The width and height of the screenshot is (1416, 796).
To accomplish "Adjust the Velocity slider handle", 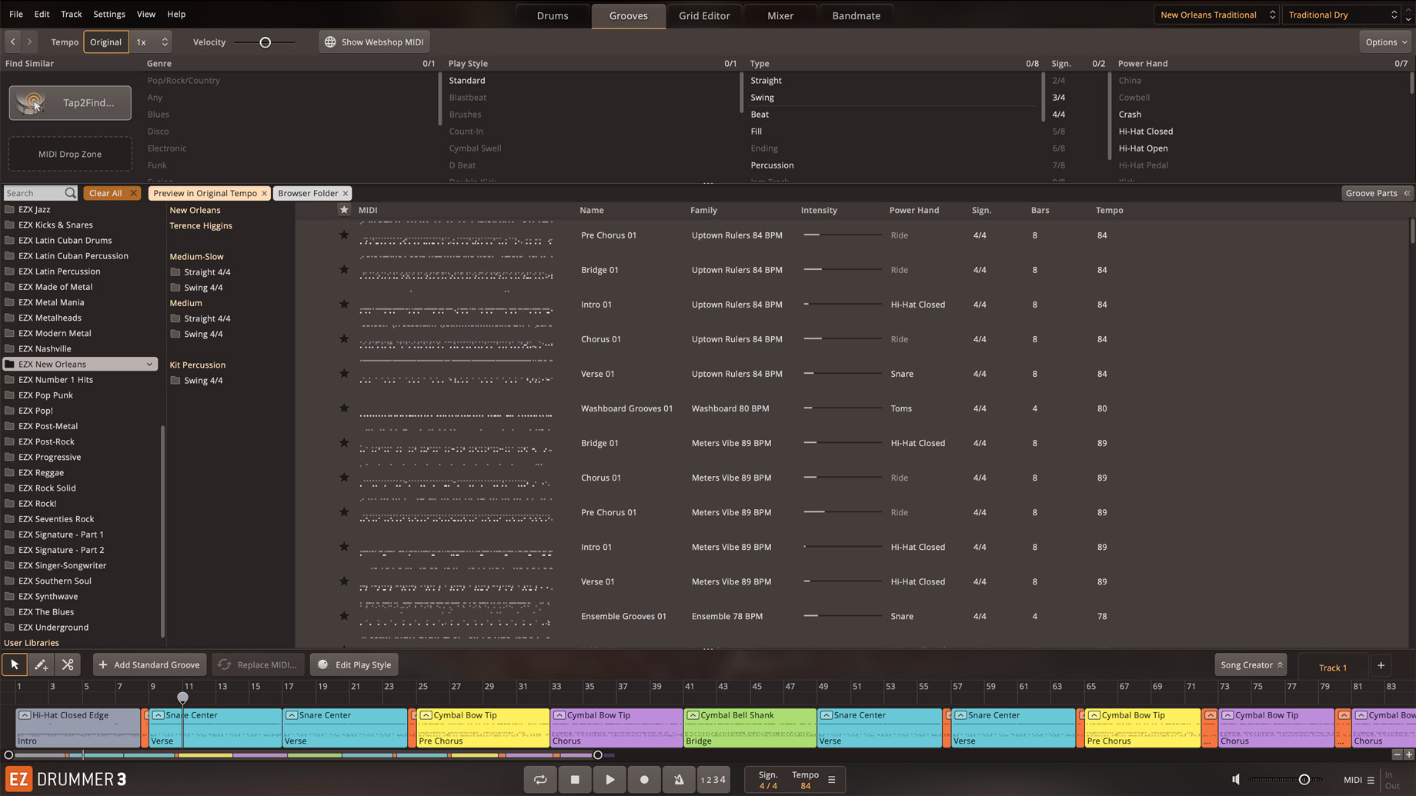I will tap(265, 42).
